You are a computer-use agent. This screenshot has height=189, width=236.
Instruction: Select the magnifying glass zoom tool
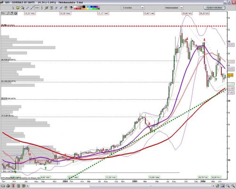point(23,8)
